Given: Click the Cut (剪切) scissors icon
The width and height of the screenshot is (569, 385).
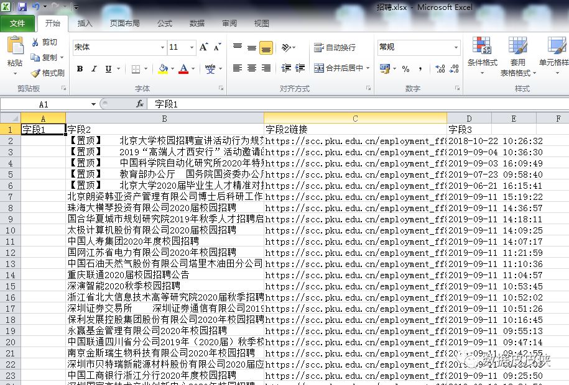Looking at the screenshot, I should click(x=35, y=42).
